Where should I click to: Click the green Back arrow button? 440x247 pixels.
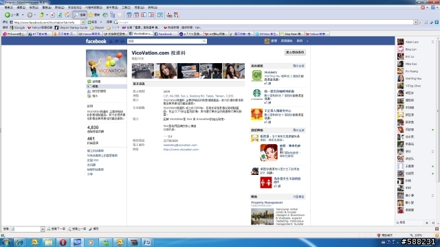point(8,15)
